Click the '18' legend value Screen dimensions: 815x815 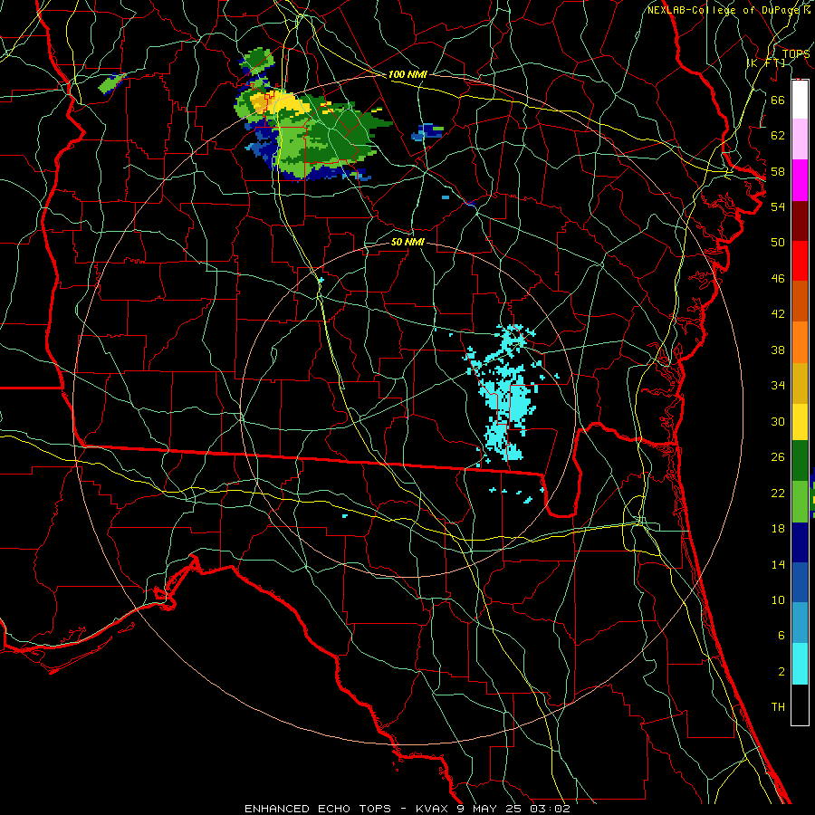pyautogui.click(x=778, y=529)
